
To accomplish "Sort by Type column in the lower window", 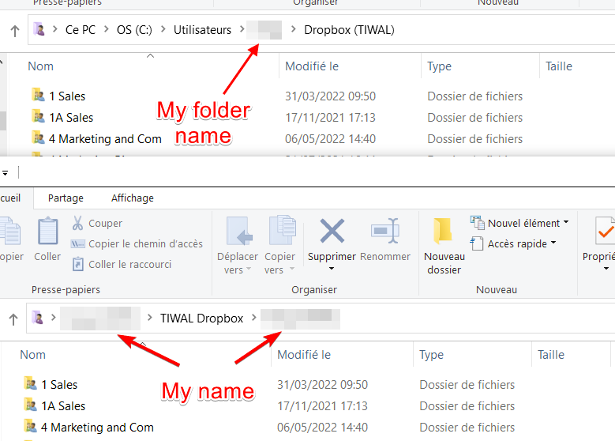I will [x=431, y=355].
